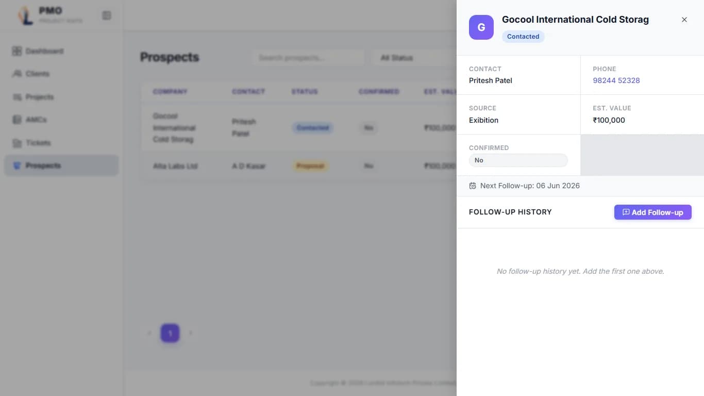The image size is (704, 396).
Task: Collapse the sidebar with the hamburger icon
Action: (107, 15)
